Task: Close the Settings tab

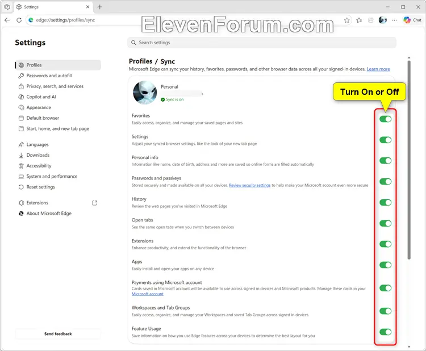Action: (x=87, y=7)
